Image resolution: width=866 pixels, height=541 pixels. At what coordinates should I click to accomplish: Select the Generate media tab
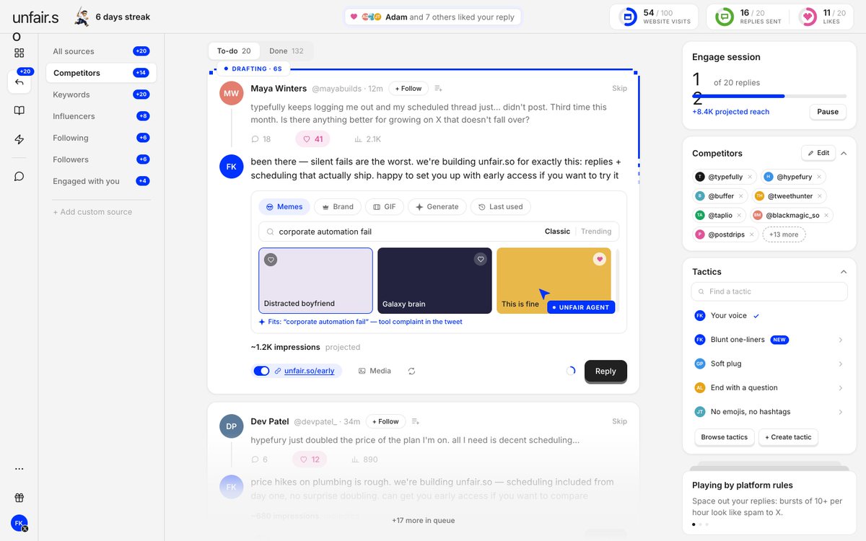coord(437,206)
